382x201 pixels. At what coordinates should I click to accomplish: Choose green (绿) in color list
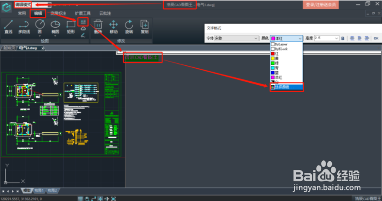click(x=287, y=63)
